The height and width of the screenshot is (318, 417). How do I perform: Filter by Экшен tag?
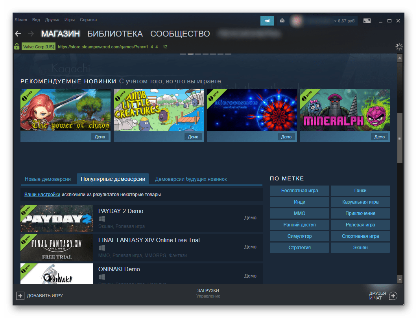[x=360, y=248]
